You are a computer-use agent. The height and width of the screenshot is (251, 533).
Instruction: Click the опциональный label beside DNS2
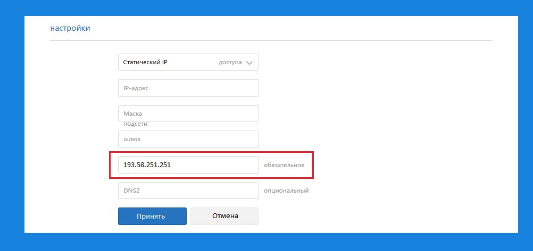[x=286, y=191]
